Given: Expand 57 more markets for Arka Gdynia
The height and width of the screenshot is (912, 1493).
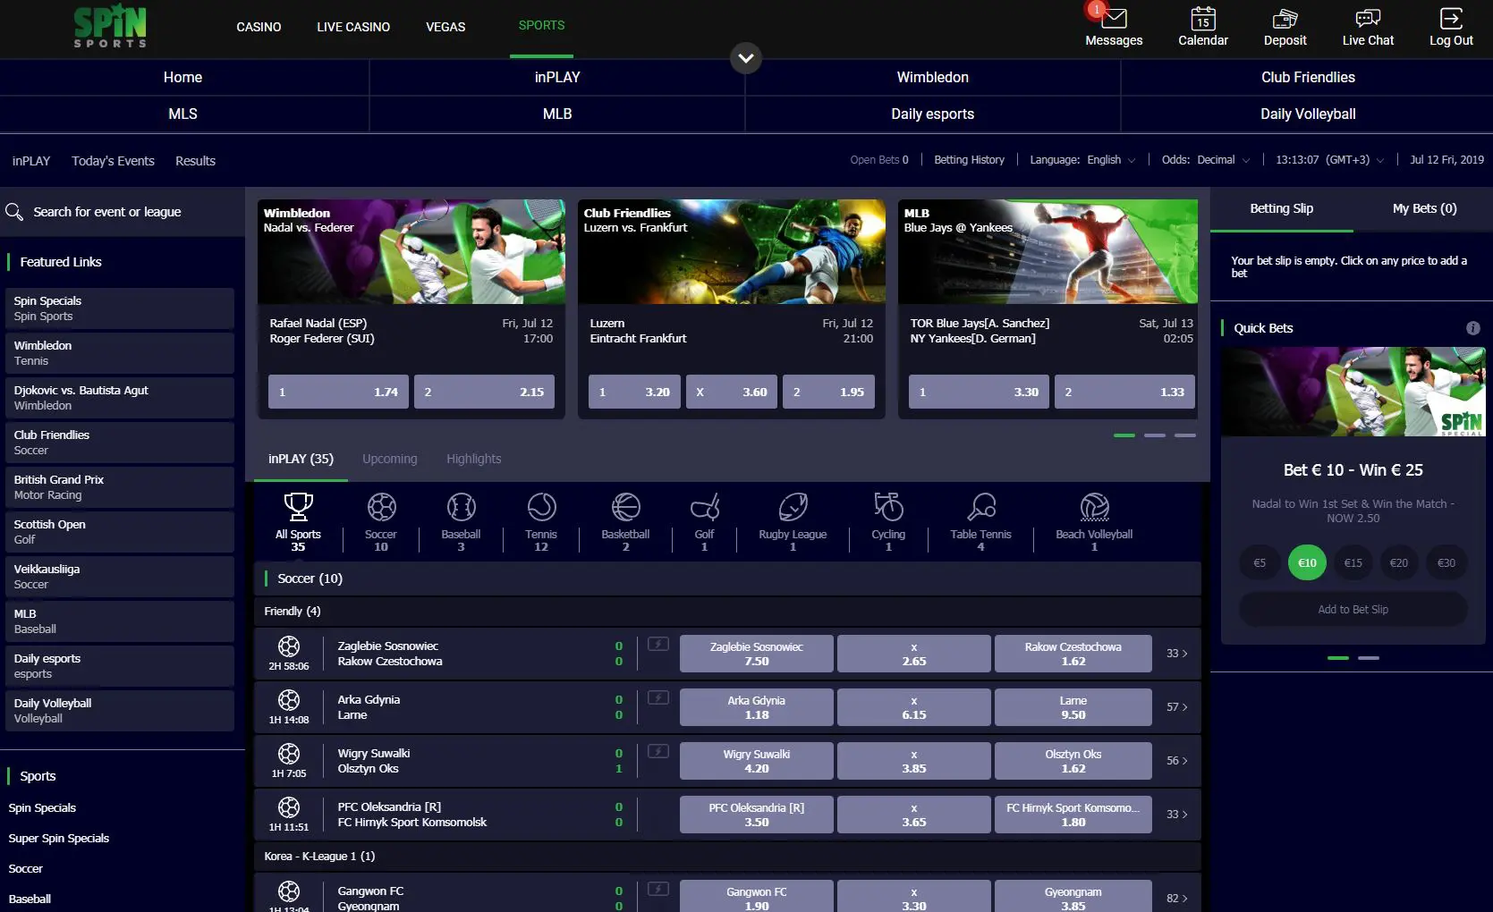Looking at the screenshot, I should 1176,707.
